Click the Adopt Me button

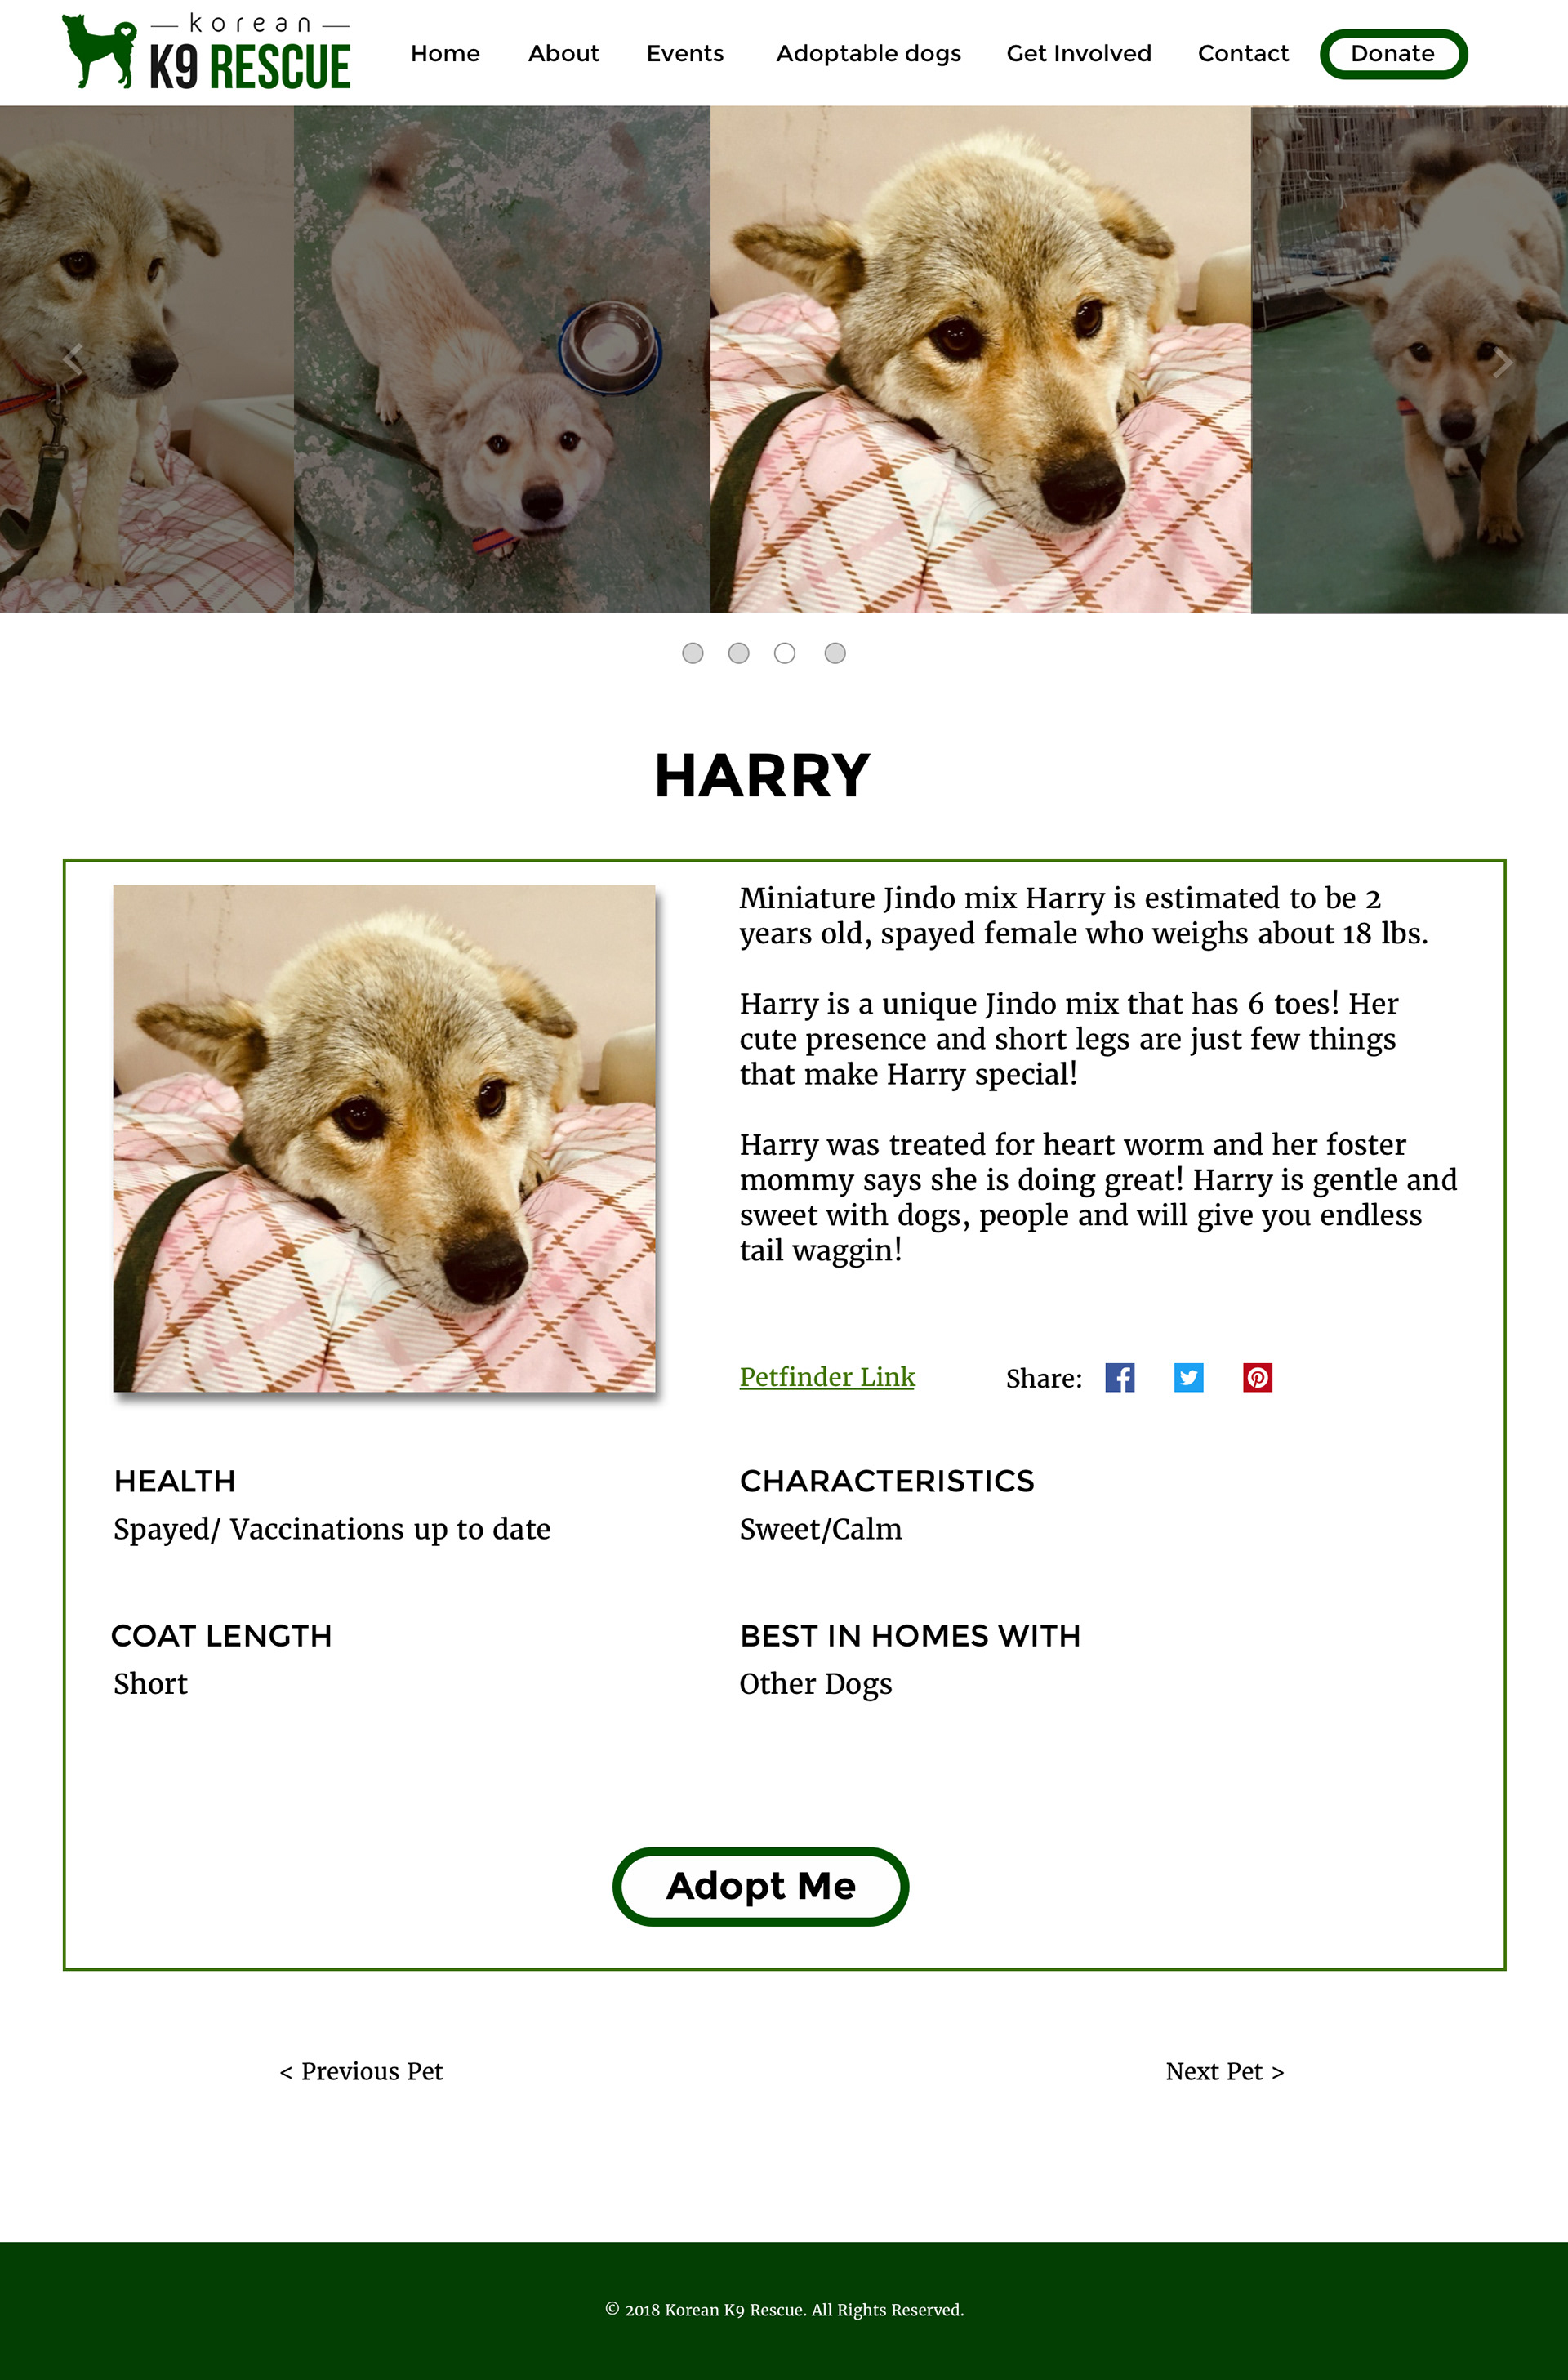pos(761,1886)
